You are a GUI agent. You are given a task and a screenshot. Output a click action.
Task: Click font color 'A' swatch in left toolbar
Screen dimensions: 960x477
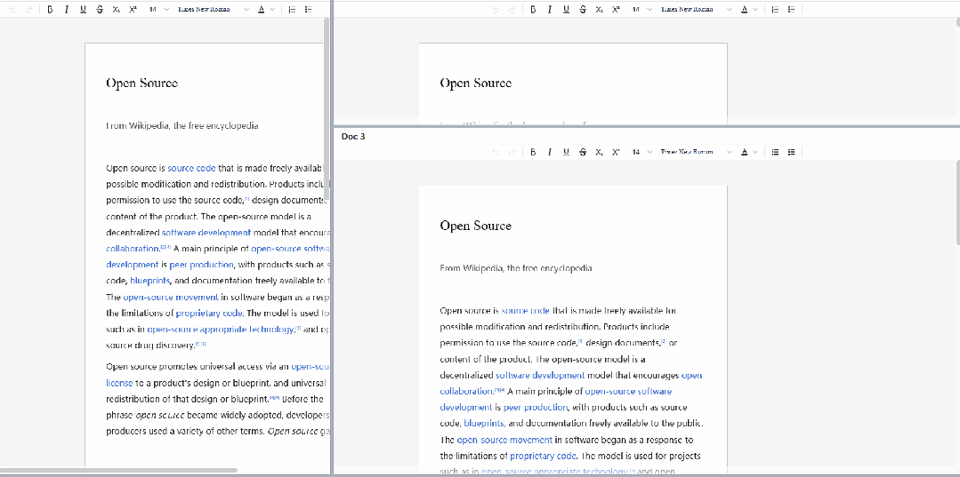[262, 9]
